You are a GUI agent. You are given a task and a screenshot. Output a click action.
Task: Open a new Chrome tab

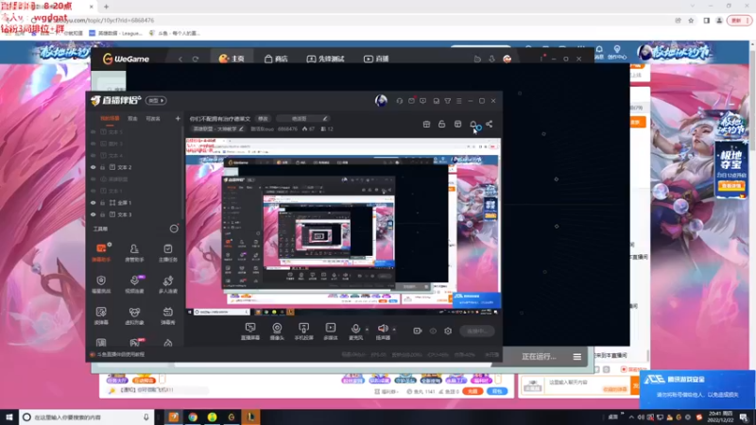pos(106,7)
